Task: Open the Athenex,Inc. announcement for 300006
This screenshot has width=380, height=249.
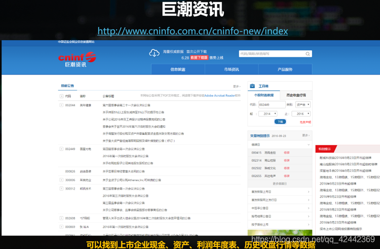Action: pyautogui.click(x=132, y=180)
